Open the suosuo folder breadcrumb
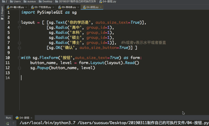 point(30,1)
